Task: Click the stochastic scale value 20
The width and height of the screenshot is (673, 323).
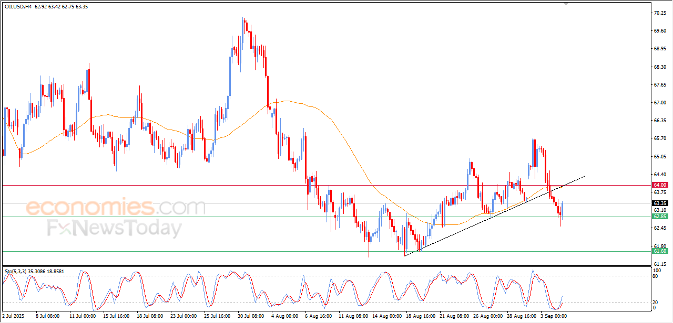Action: (x=656, y=302)
